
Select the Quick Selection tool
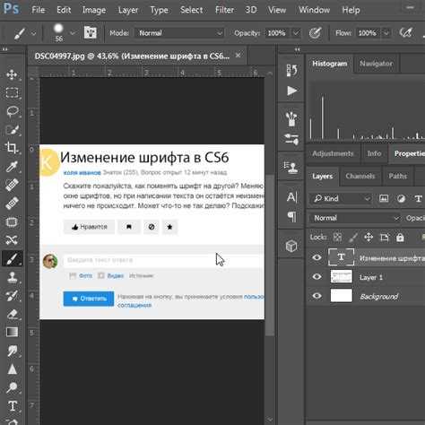pos(12,130)
